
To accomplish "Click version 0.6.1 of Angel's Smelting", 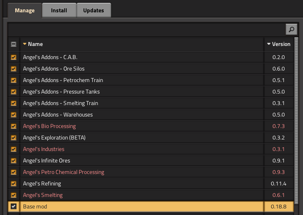I will coord(278,195).
